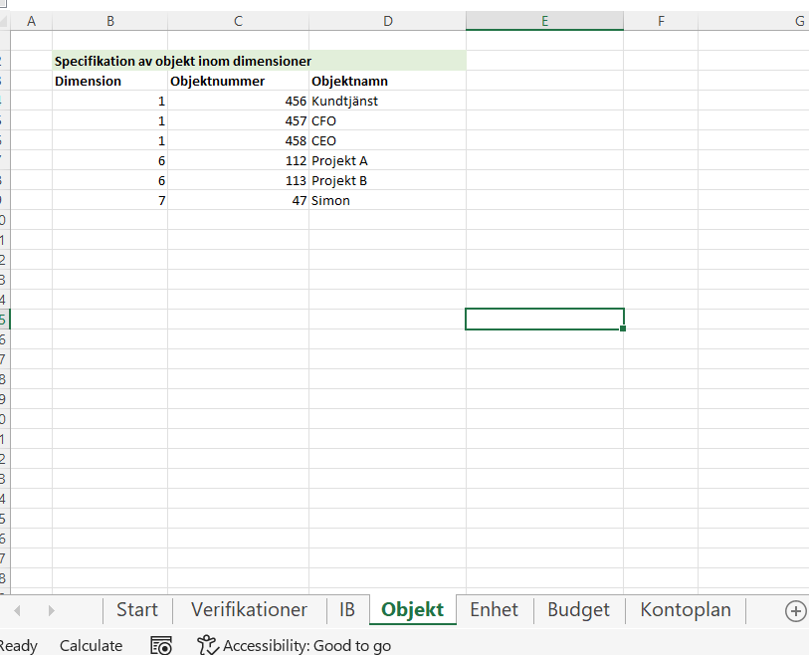Select column B header
The height and width of the screenshot is (655, 809).
click(109, 20)
